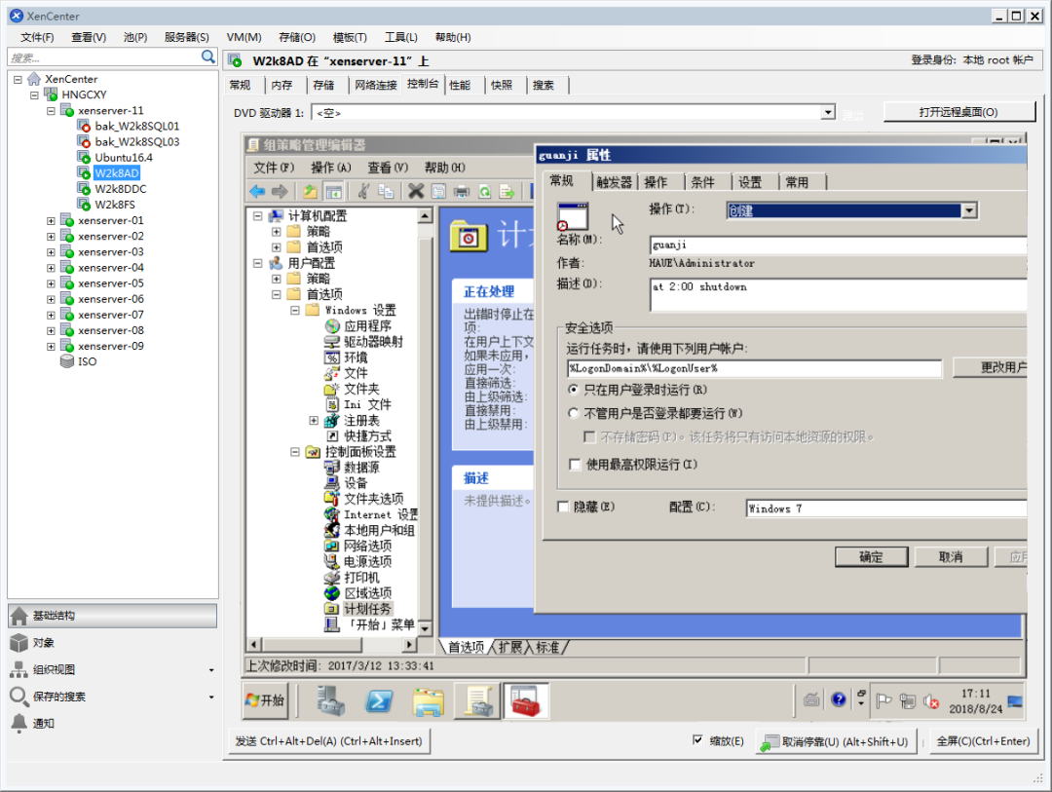Viewport: 1052px width, 792px height.
Task: Expand the 注册表 node
Action: point(314,420)
